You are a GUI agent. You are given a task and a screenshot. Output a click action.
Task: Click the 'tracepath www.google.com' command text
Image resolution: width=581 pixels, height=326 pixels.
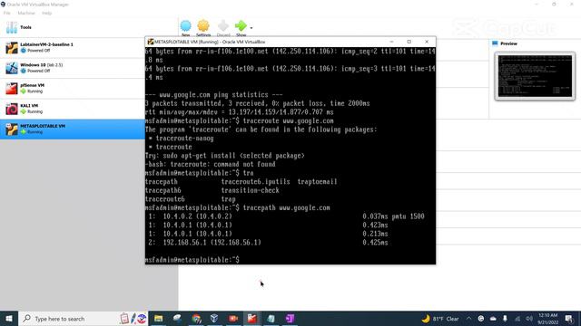287,207
